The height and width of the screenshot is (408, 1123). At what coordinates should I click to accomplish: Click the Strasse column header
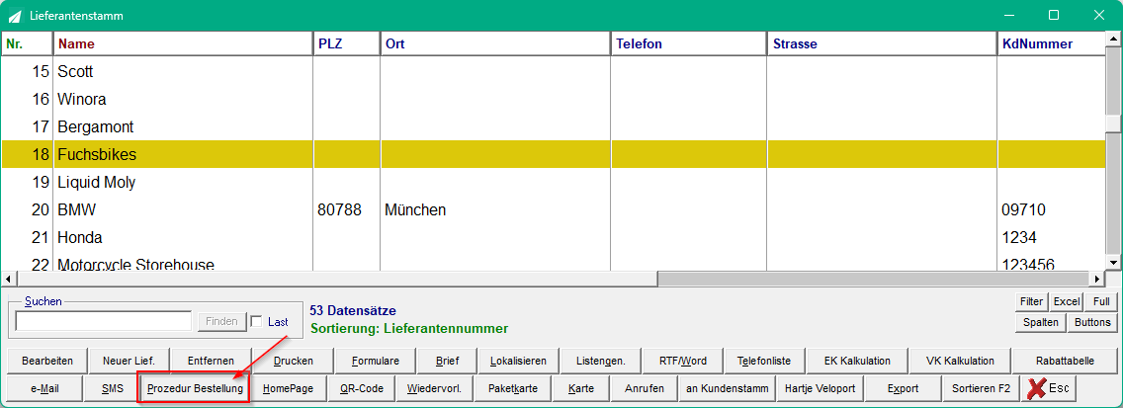click(882, 43)
